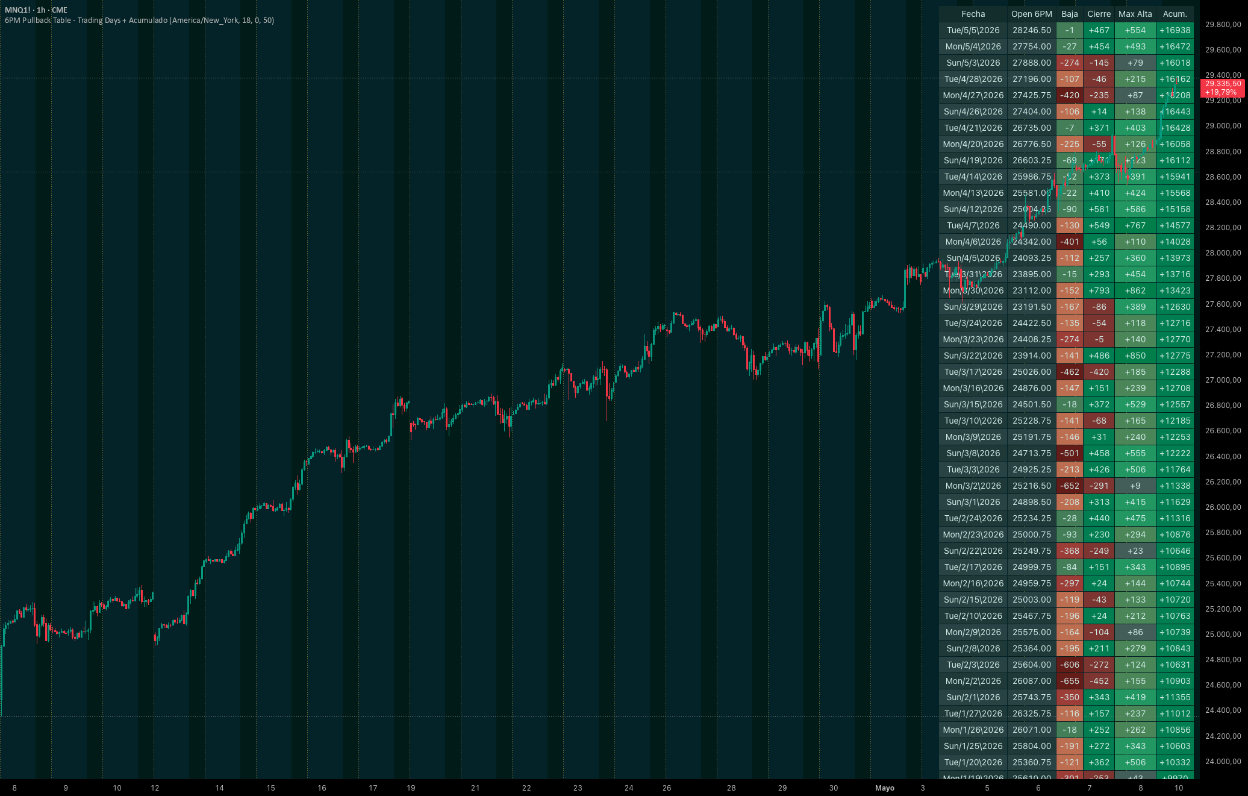Viewport: 1248px width, 796px height.
Task: Click the 27.000,00 price axis label
Action: [1223, 380]
